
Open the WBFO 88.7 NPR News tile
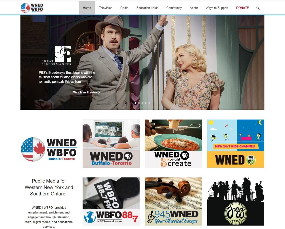pos(111,202)
